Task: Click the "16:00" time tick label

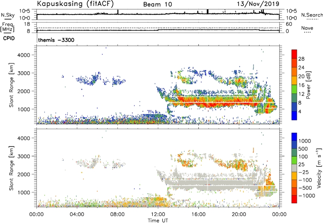Action: (x=198, y=215)
